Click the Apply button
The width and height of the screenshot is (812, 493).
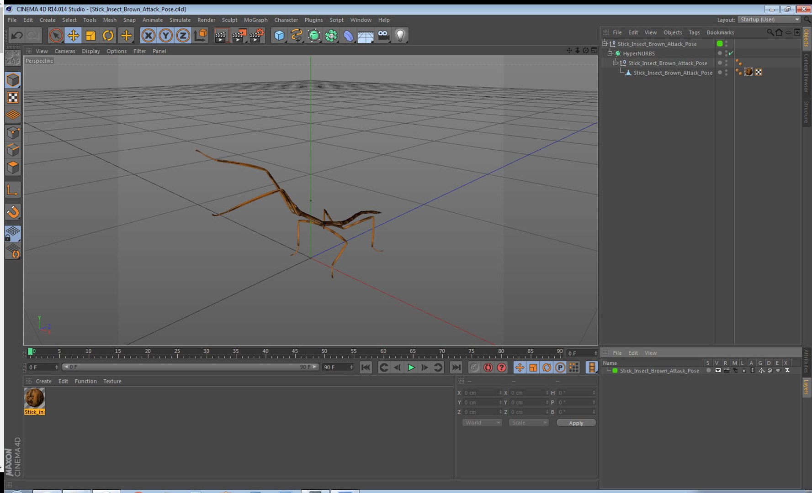coord(576,423)
